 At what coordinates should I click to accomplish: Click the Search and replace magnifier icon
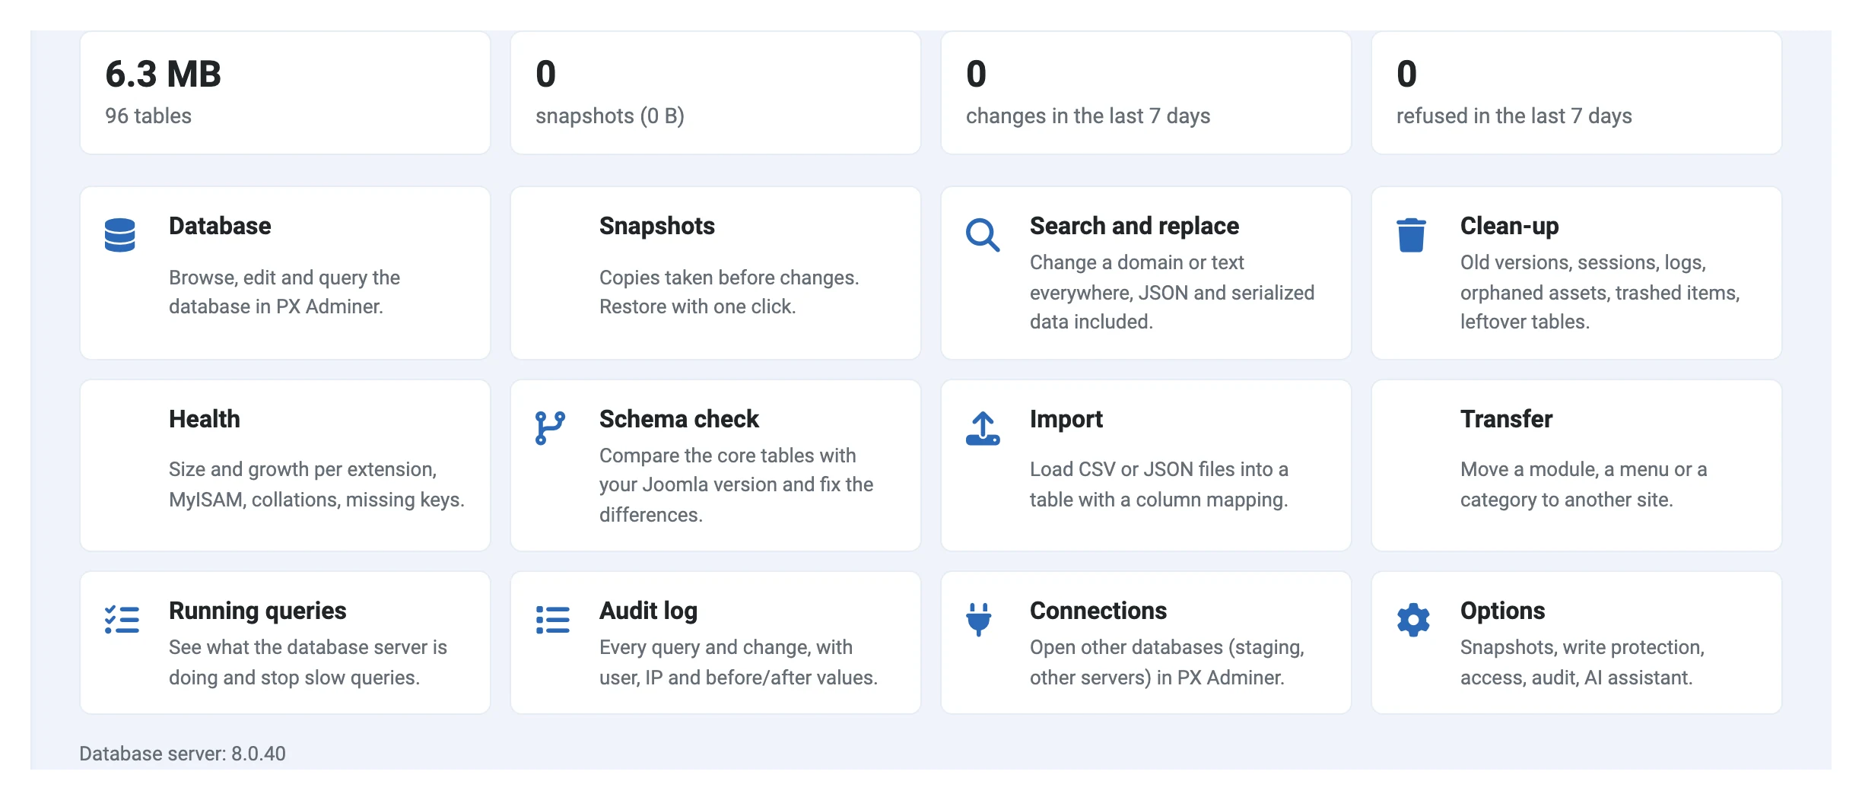coord(983,235)
